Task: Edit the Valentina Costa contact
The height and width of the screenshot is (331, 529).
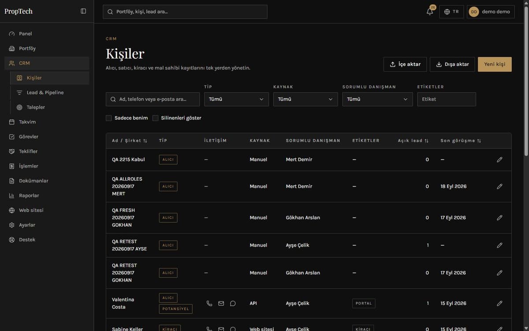Action: [499, 303]
